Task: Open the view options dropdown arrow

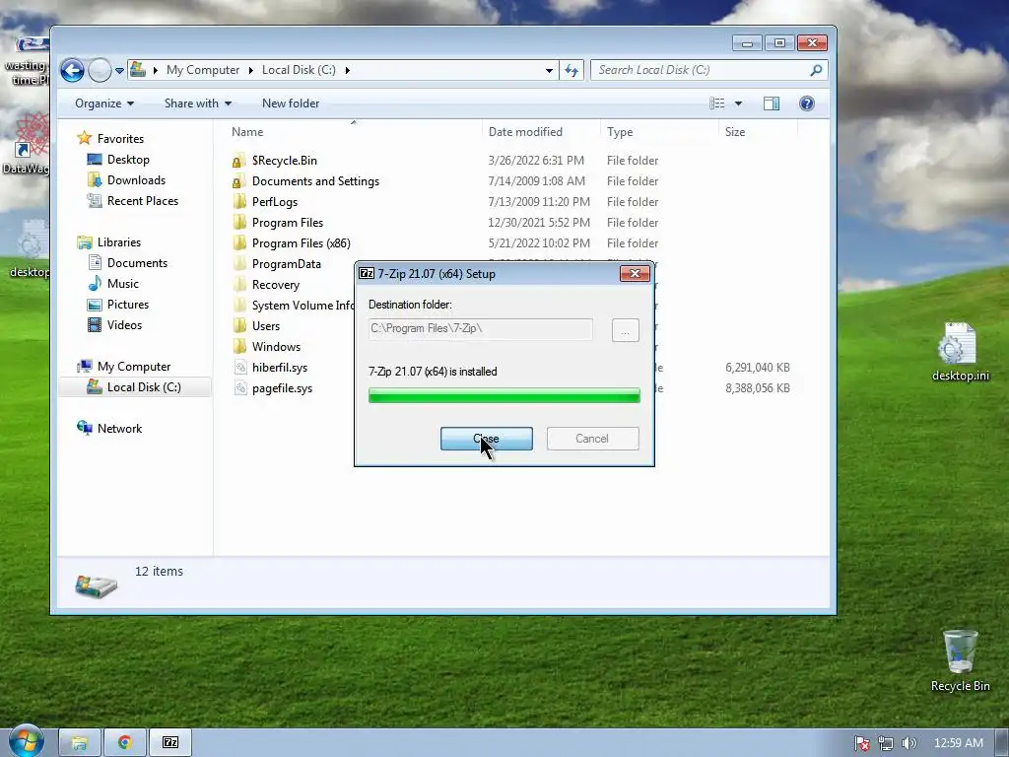Action: 738,103
